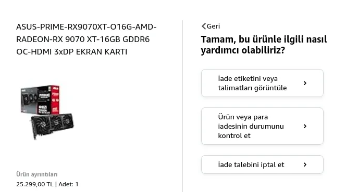Viewport: 358px width, 192px height.
Task: Click the arrow on the iade etiketini row
Action: coord(305,83)
